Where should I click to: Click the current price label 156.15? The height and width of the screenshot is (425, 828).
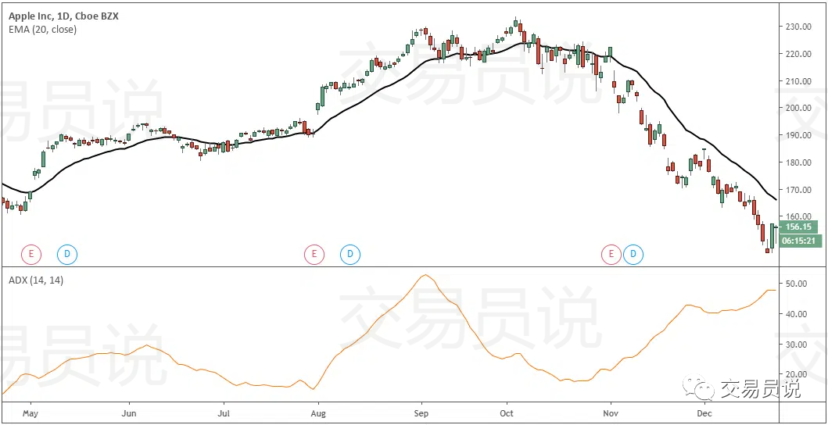pos(801,227)
